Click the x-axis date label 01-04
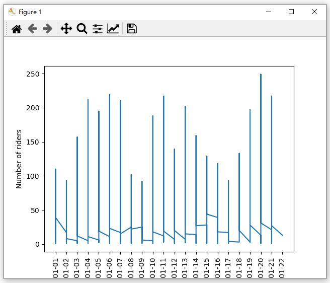This screenshot has width=330, height=283. coord(88,268)
